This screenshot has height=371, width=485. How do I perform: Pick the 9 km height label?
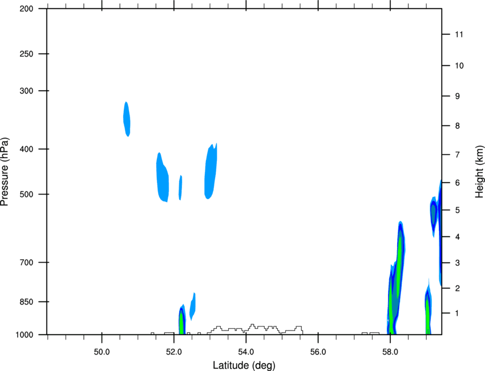coord(458,96)
